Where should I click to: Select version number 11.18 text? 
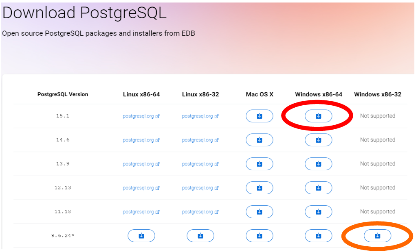(63, 211)
